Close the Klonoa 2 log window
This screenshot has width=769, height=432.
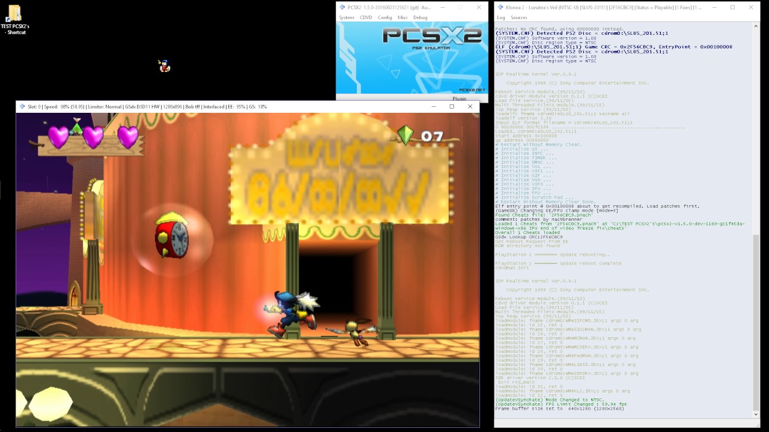pyautogui.click(x=750, y=8)
